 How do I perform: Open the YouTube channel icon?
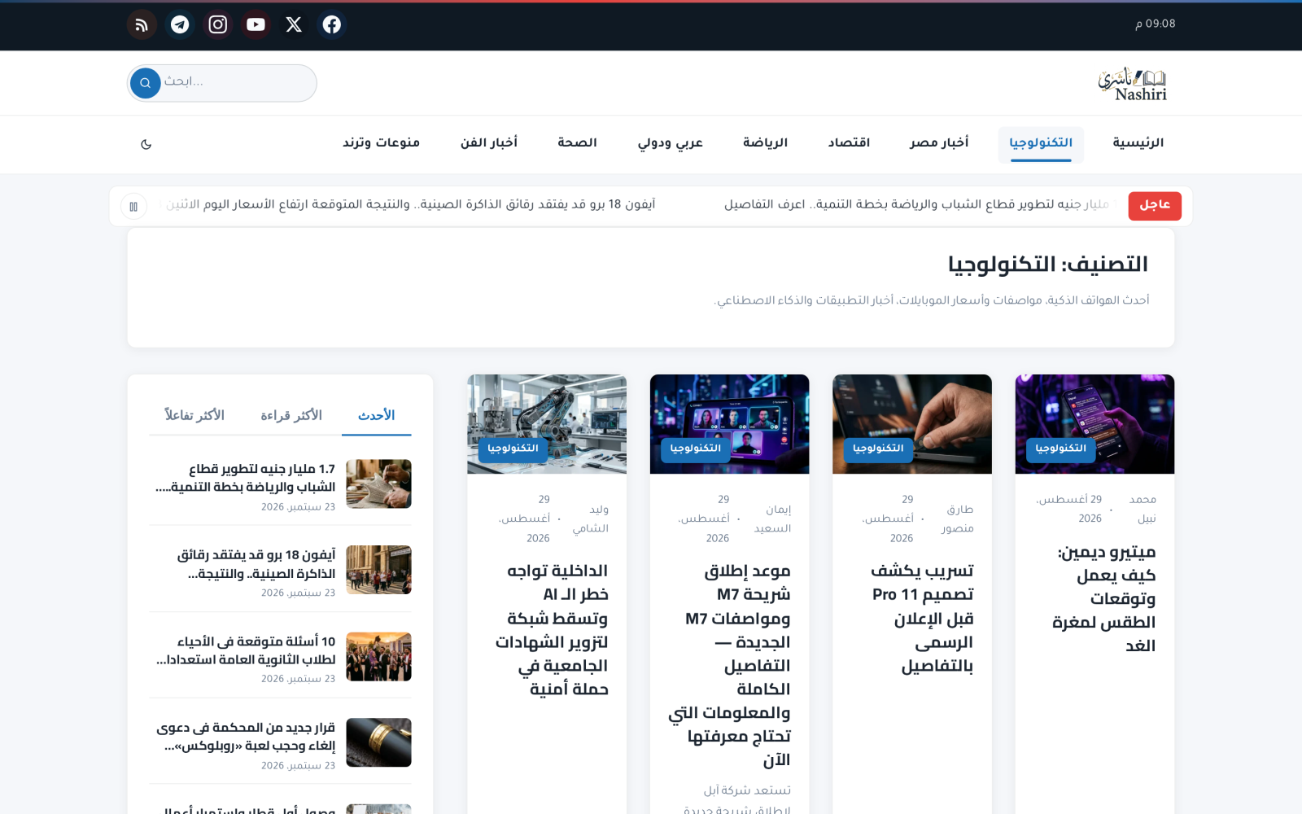256,24
